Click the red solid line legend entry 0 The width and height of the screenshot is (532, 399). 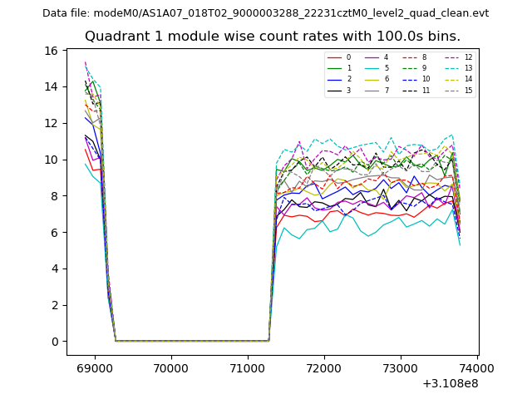[338, 57]
